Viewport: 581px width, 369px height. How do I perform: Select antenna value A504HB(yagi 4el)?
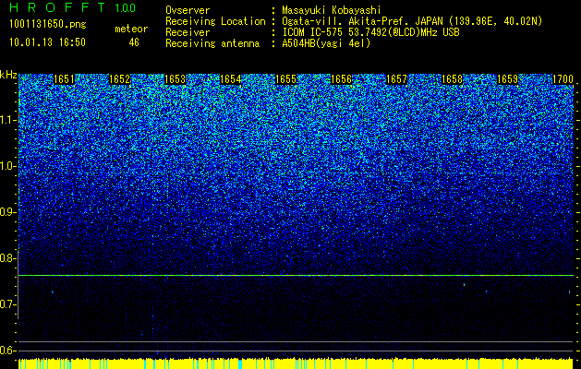click(x=326, y=43)
